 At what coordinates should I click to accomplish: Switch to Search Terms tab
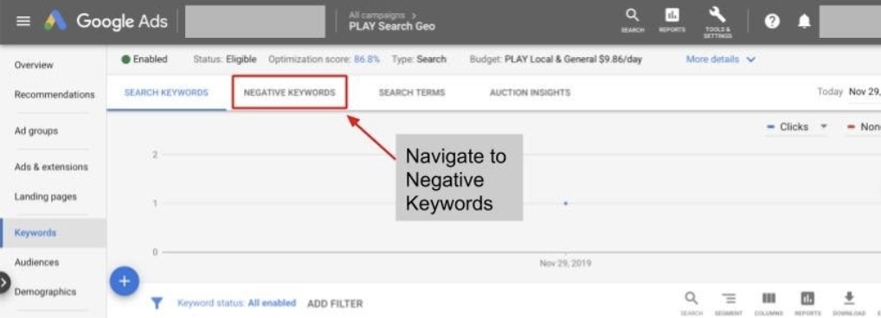412,92
